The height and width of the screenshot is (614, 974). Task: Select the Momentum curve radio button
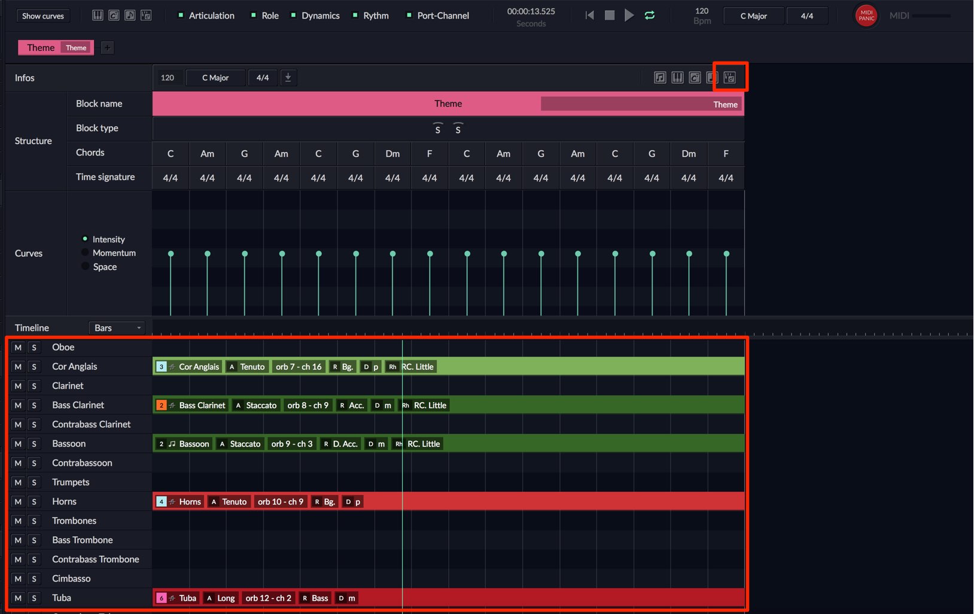point(85,253)
